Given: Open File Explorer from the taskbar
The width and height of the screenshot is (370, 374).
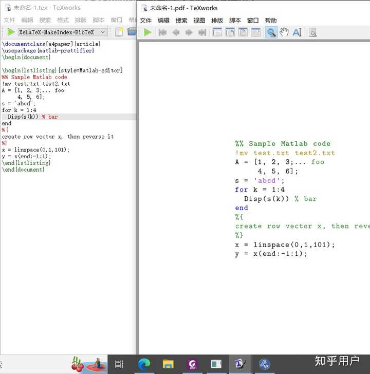Looking at the screenshot, I should pos(168,364).
